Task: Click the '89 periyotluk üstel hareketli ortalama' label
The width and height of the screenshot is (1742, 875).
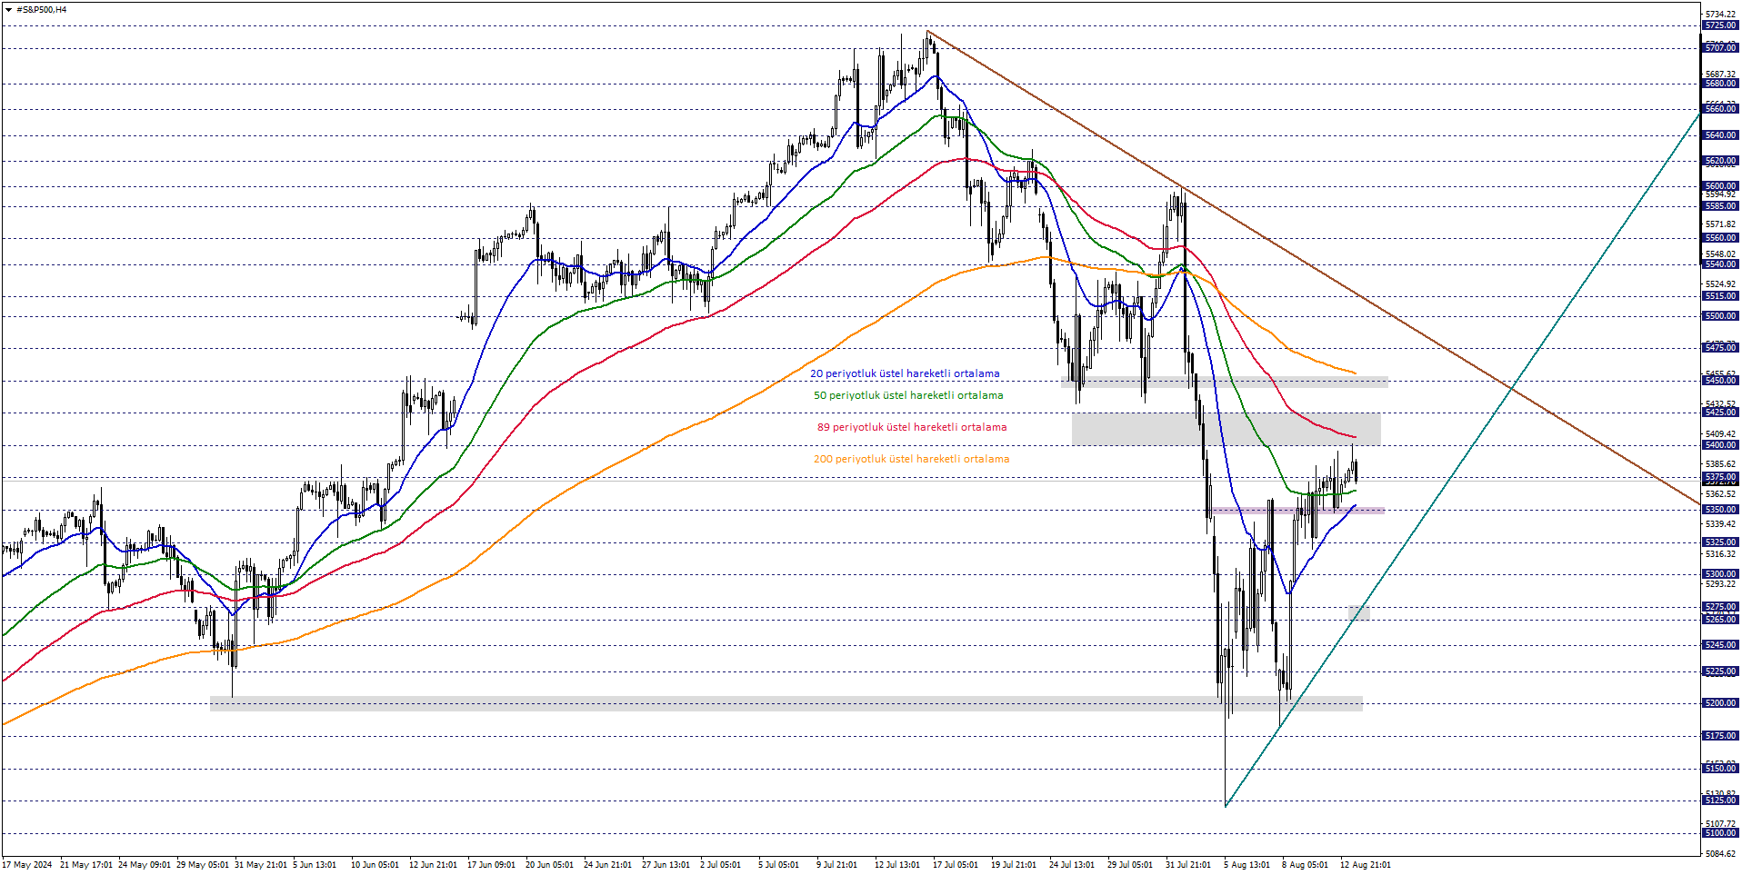Action: 912,427
